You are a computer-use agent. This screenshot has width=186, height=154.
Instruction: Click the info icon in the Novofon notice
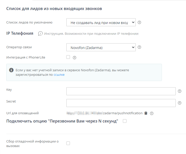coord(11,70)
